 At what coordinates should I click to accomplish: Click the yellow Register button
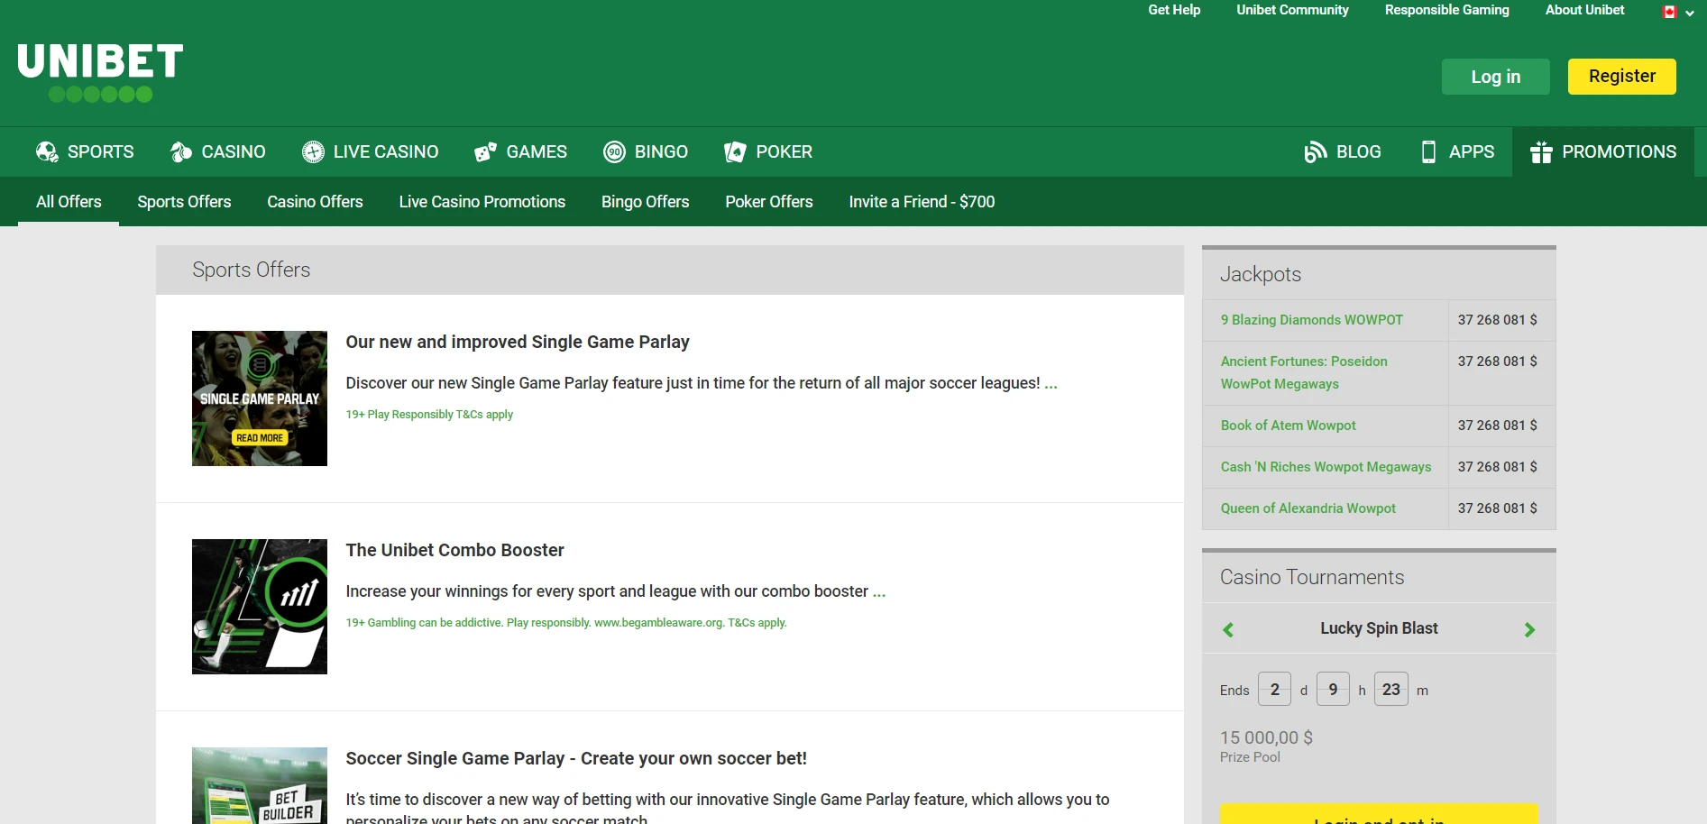click(x=1622, y=77)
